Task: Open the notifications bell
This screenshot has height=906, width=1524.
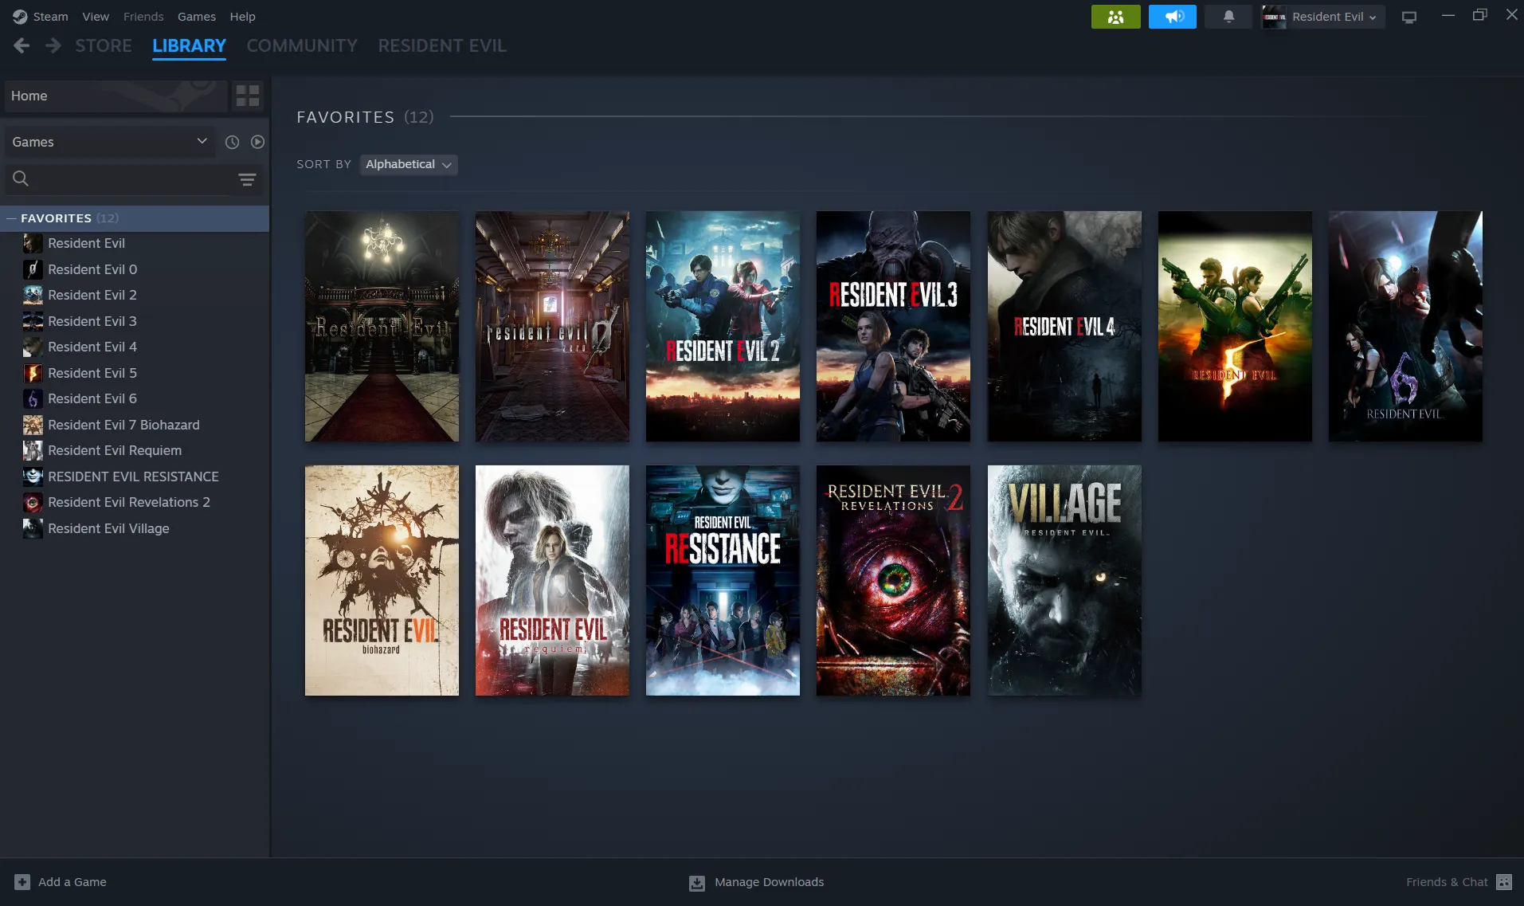Action: (x=1228, y=17)
